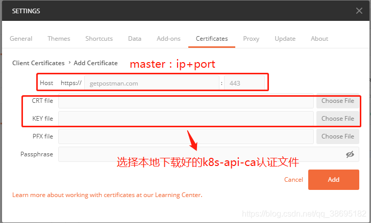Choose File for the PFX file

[x=338, y=136]
